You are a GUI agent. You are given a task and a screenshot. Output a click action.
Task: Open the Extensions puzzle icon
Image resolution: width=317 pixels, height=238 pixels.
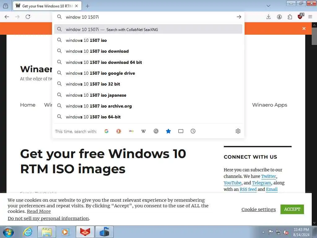290,17
